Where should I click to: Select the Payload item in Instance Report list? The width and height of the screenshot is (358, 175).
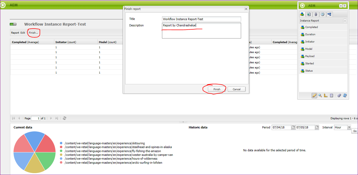click(x=310, y=56)
